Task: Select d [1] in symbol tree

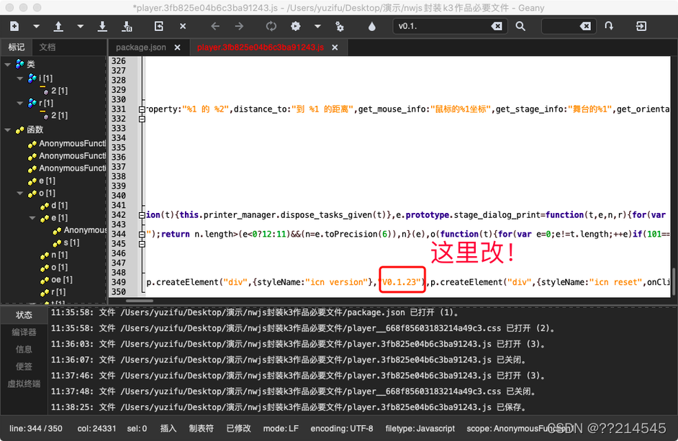Action: click(59, 206)
